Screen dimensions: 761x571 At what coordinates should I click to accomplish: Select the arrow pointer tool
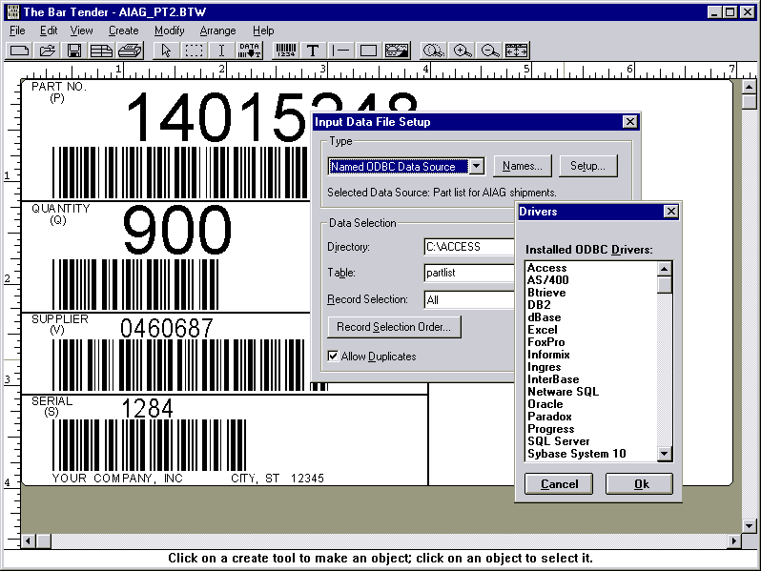tap(166, 51)
